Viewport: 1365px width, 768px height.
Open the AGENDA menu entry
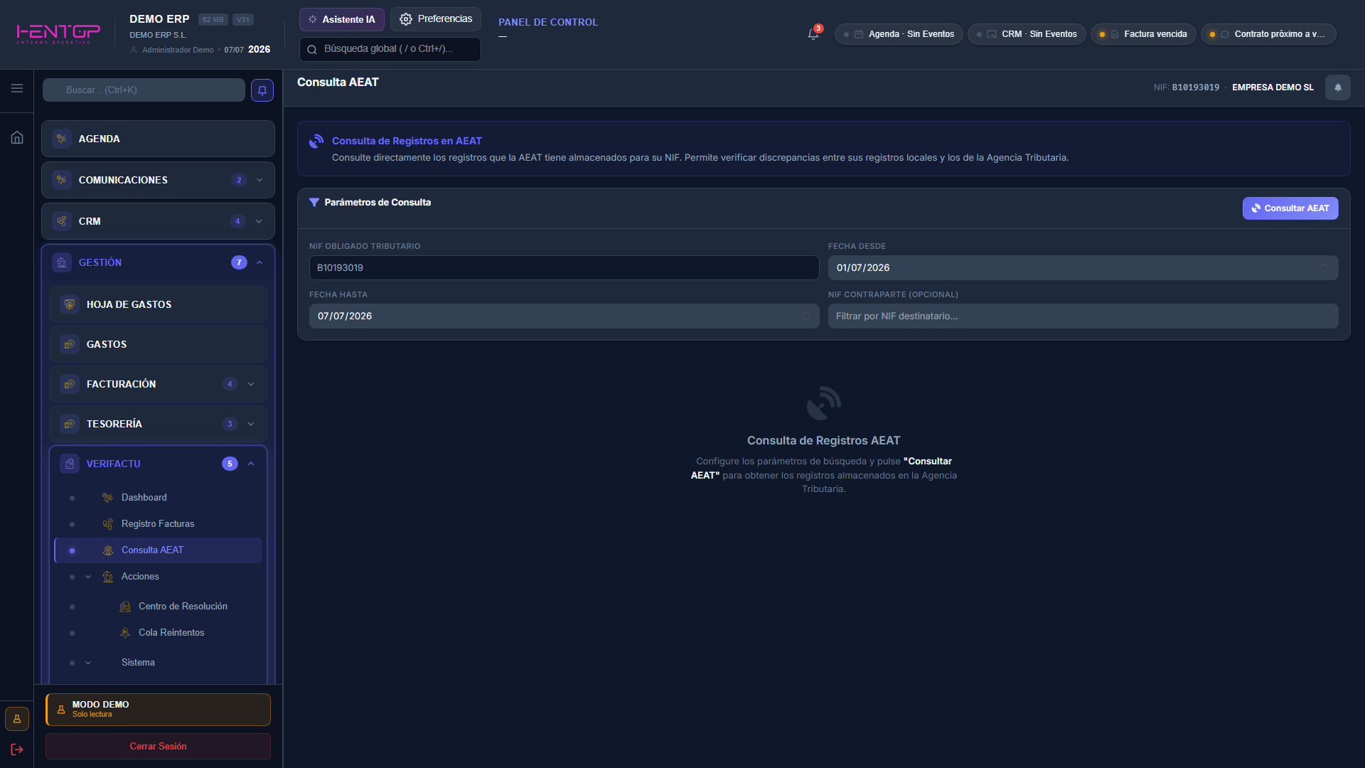[x=158, y=139]
